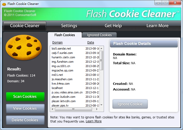Click the Ignore Cookie button
183x130 pixels.
(130, 104)
